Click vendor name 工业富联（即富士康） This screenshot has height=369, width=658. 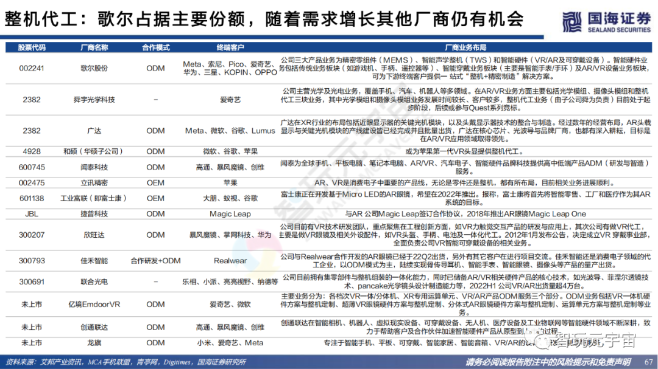coord(94,198)
